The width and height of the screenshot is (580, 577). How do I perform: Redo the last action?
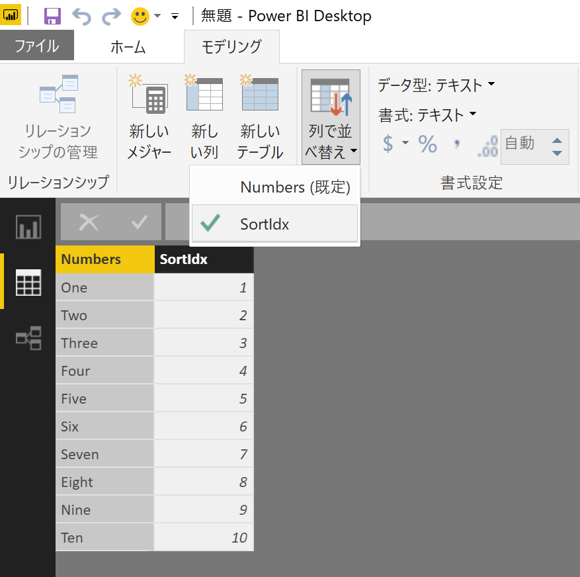coord(111,17)
